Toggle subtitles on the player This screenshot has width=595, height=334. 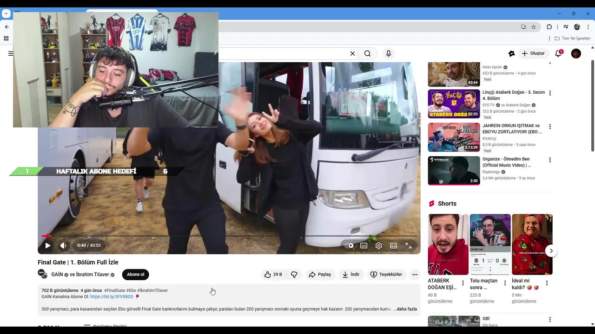[364, 245]
